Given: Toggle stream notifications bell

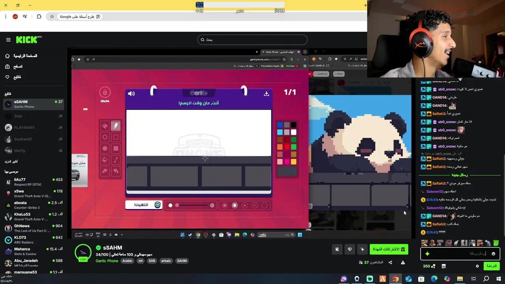Looking at the screenshot, I should [x=337, y=249].
